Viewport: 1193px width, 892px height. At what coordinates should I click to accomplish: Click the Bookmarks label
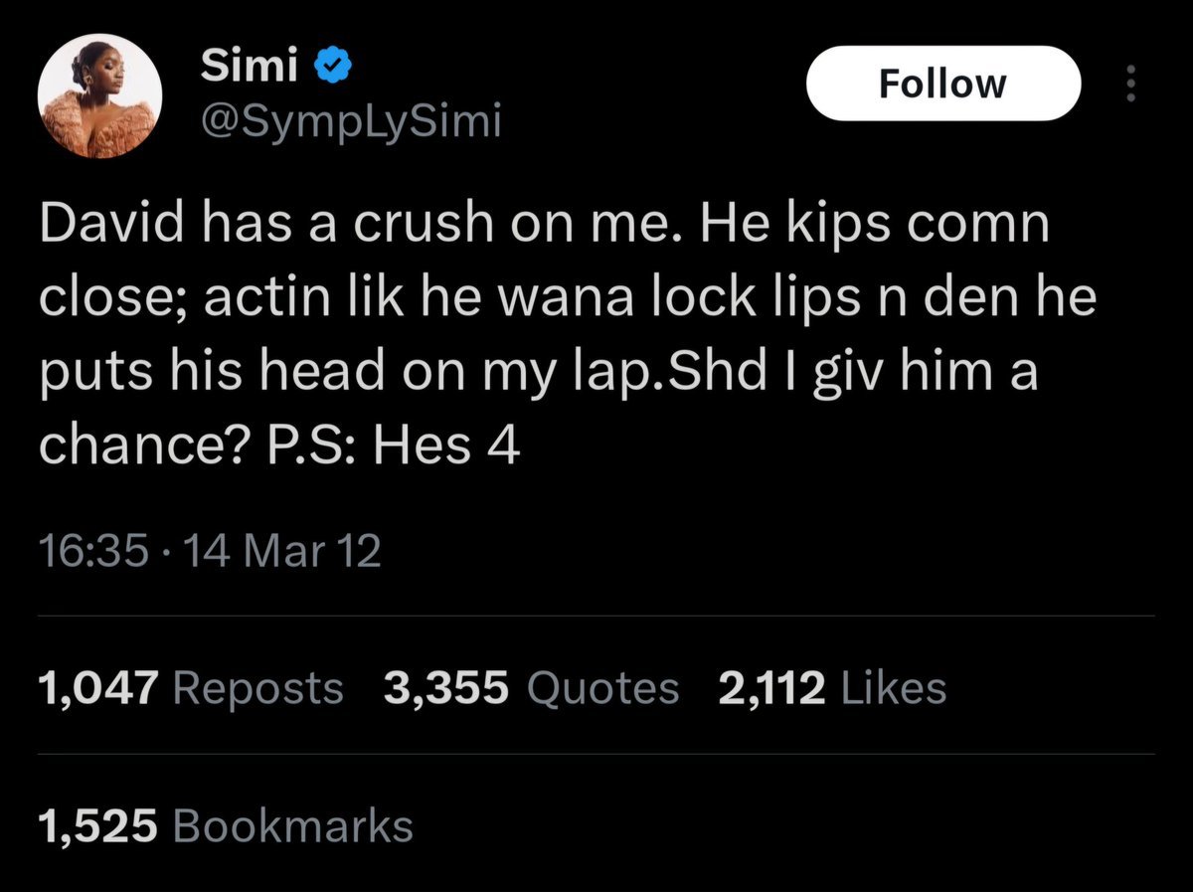(292, 824)
